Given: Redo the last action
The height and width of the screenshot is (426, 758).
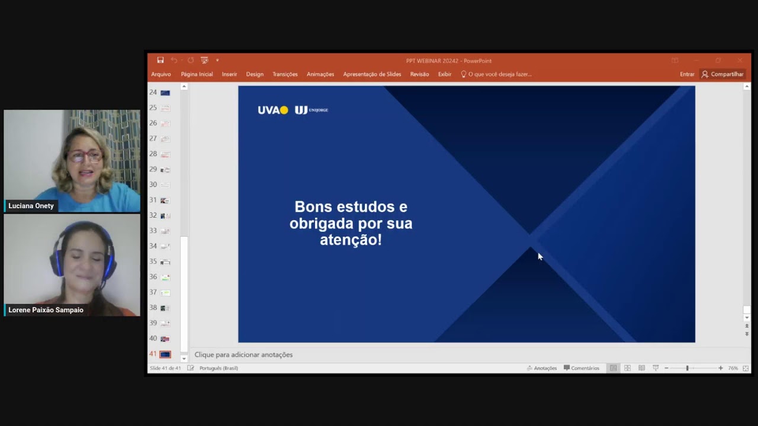Looking at the screenshot, I should pos(191,60).
